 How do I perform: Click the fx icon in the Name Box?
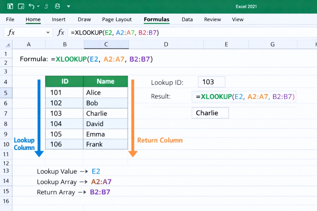(x=11, y=32)
